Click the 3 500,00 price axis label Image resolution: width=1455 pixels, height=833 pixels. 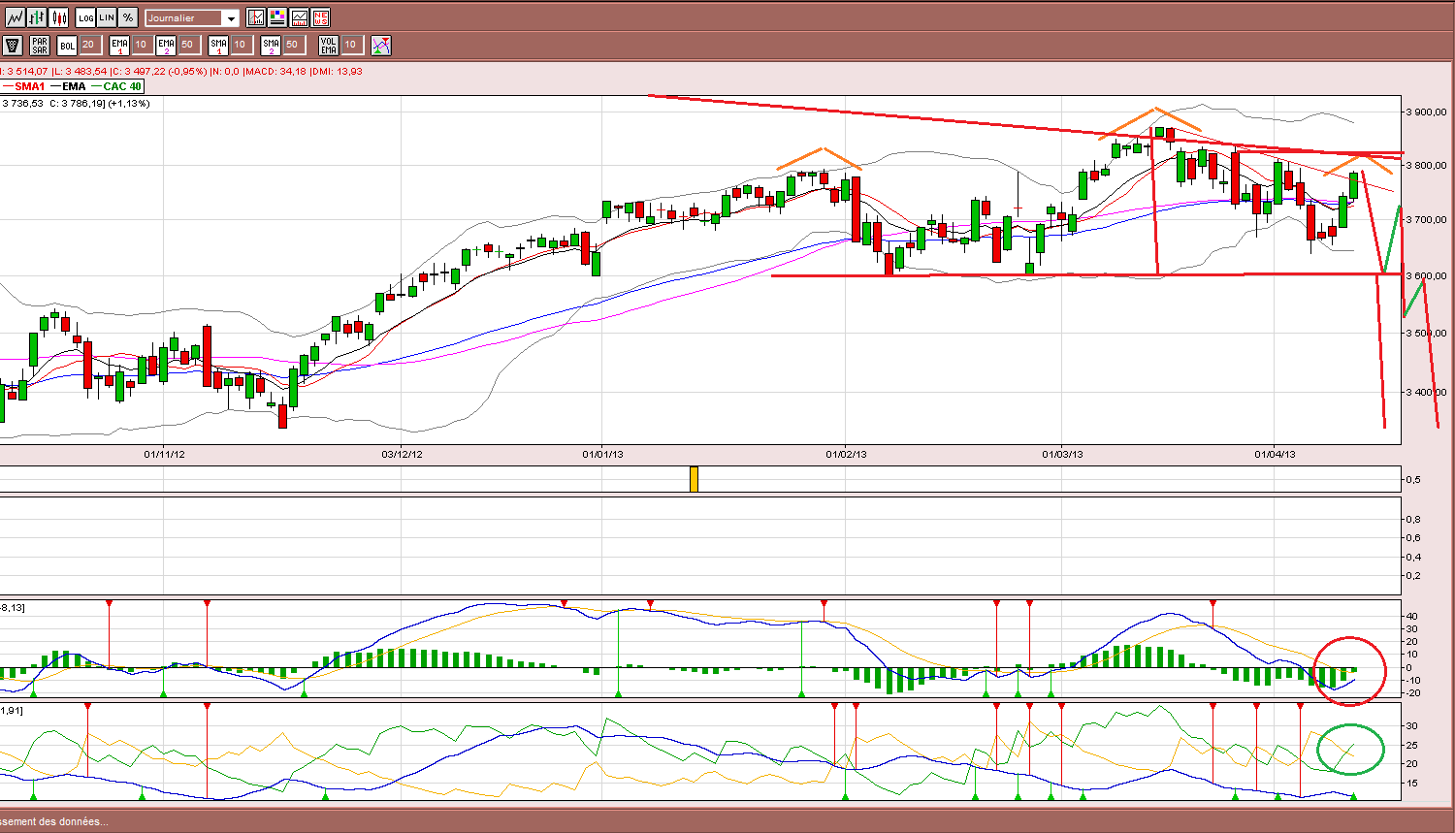[x=1425, y=333]
